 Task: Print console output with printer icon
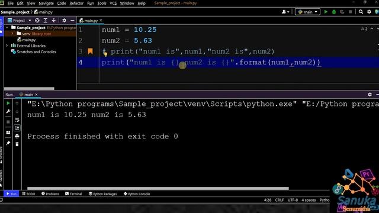click(x=17, y=136)
